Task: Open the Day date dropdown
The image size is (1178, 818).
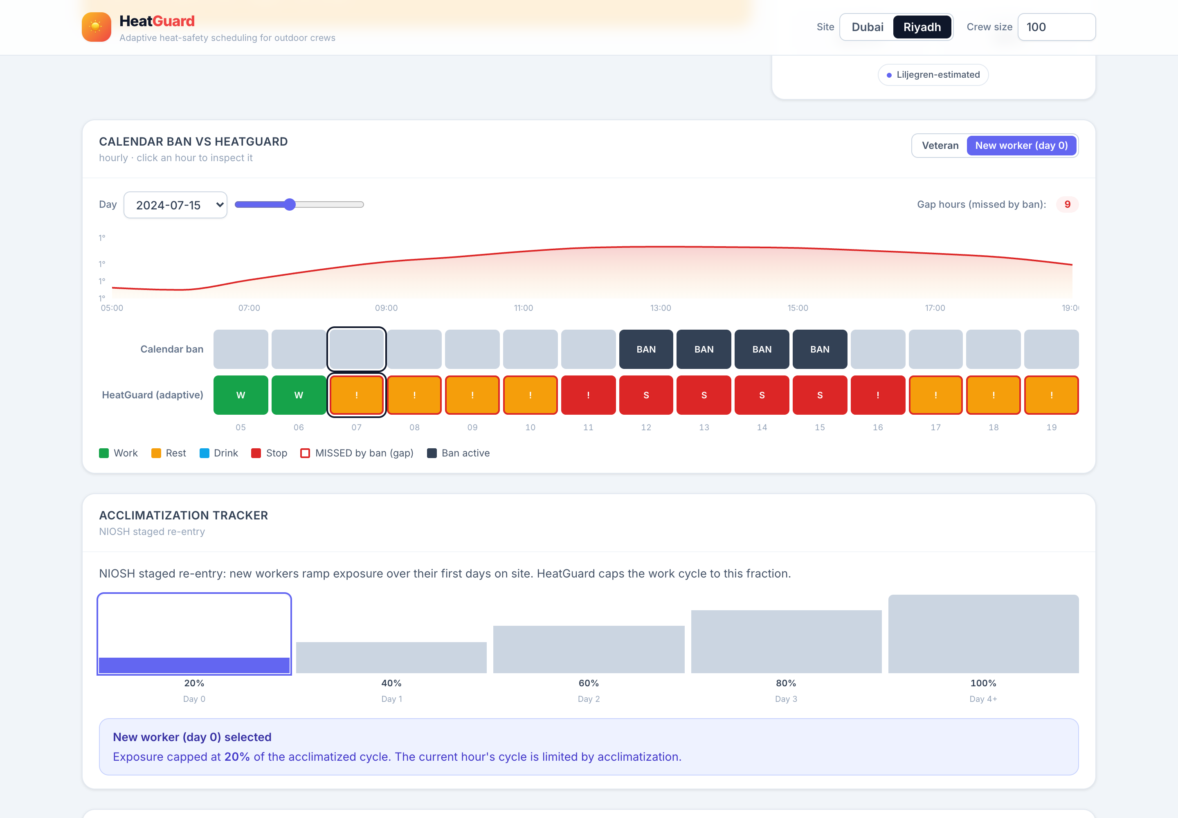Action: pyautogui.click(x=175, y=205)
